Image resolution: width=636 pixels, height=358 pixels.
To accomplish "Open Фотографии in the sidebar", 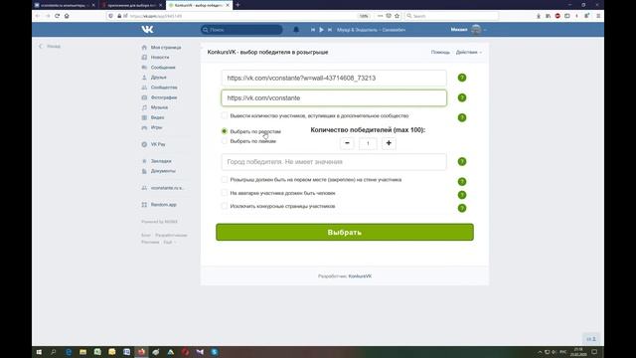I will pos(164,97).
